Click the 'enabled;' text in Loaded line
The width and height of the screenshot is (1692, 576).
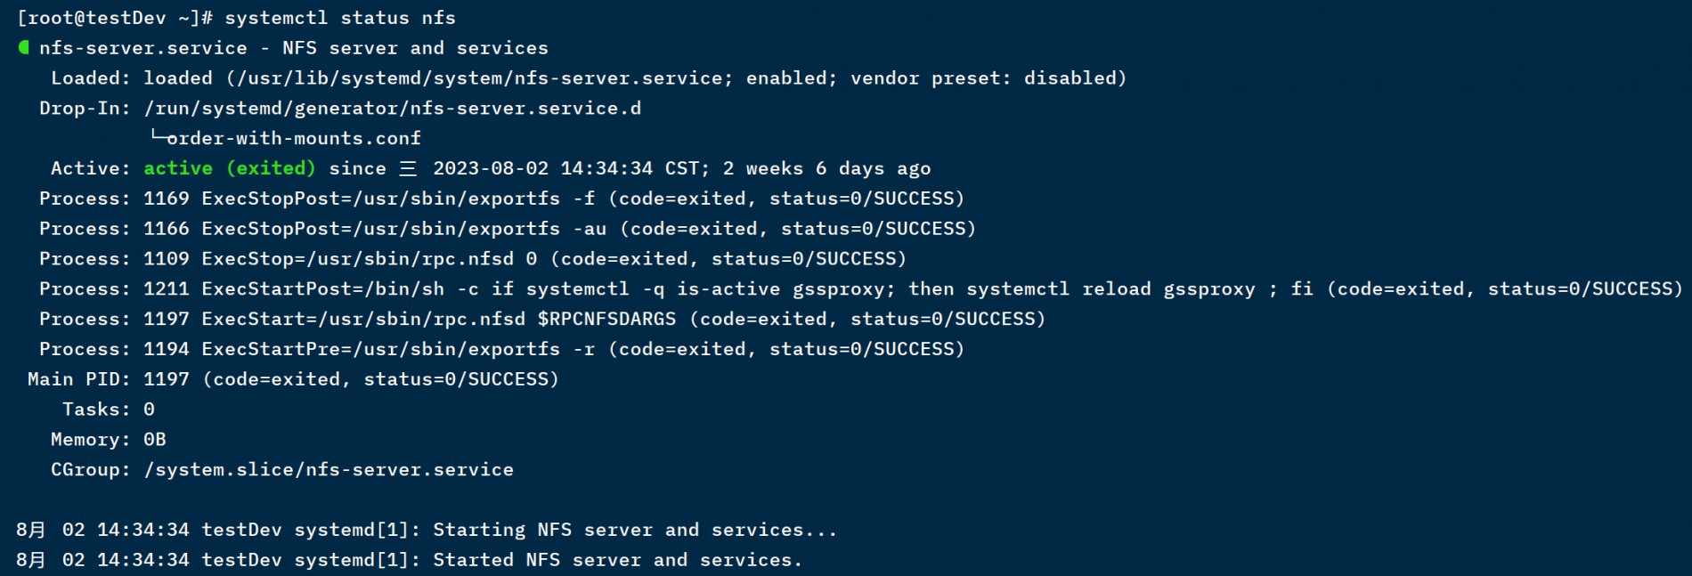pos(792,78)
